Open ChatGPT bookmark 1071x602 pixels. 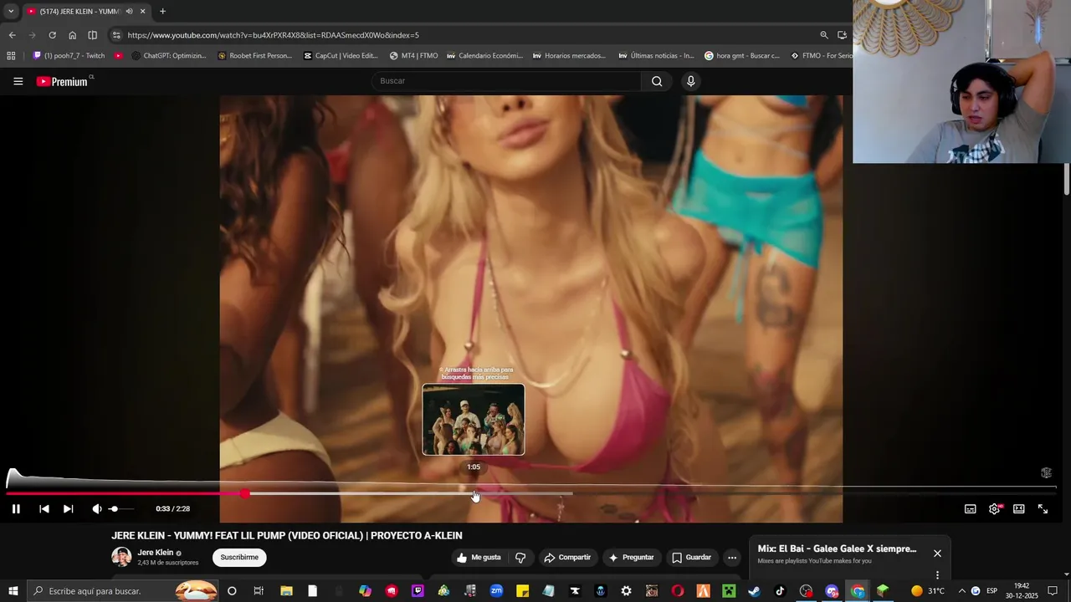tap(170, 56)
